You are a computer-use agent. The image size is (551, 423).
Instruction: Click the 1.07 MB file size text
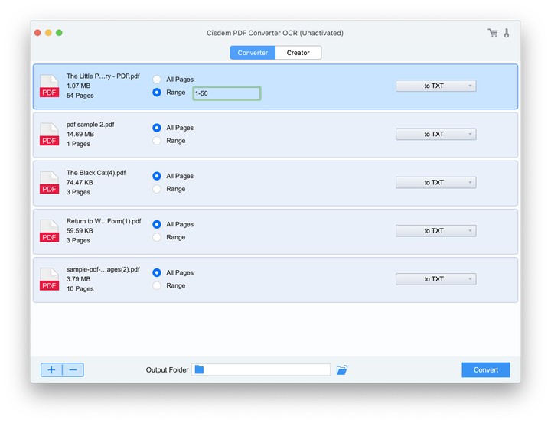pos(78,86)
